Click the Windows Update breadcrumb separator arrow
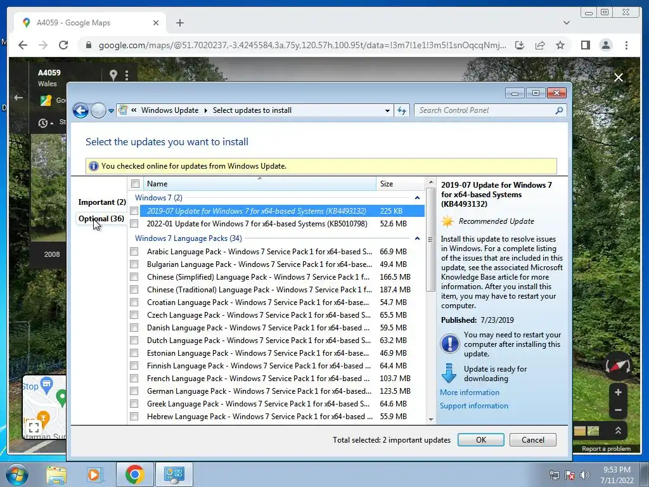Screen dimensions: 649x487 [x=206, y=110]
